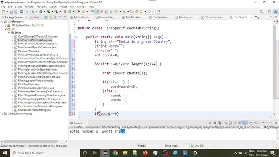
Task: Click the taskbar search box
Action: pos(45,153)
